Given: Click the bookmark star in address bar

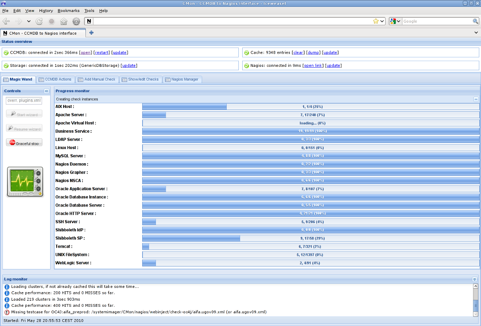Looking at the screenshot, I should pyautogui.click(x=376, y=21).
